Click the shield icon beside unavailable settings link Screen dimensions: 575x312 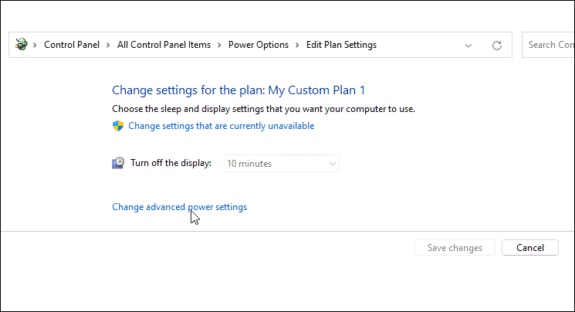(x=118, y=126)
